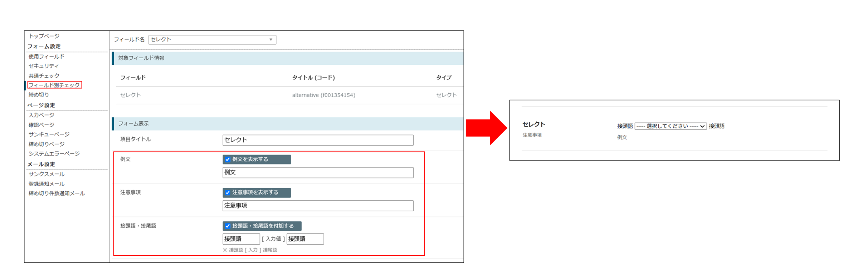Open 締め切り件数通知メール settings
Screen dimensions: 863x280
pos(57,193)
